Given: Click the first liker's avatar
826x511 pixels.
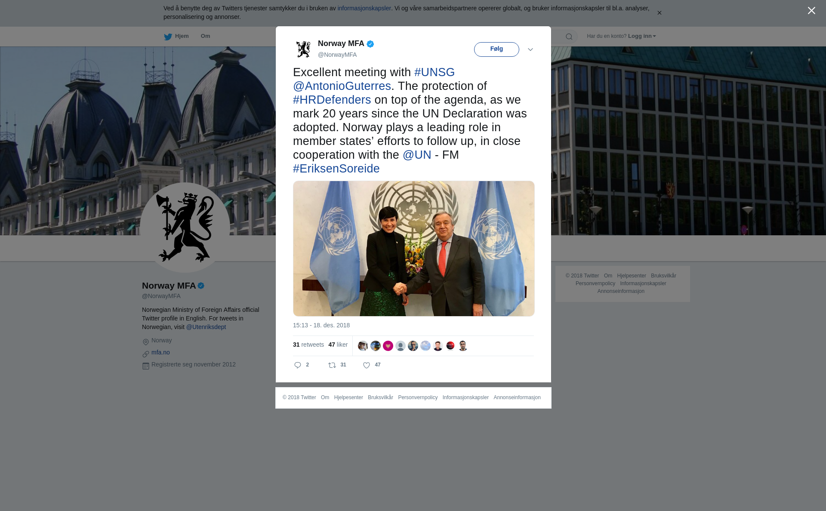Looking at the screenshot, I should tap(363, 346).
